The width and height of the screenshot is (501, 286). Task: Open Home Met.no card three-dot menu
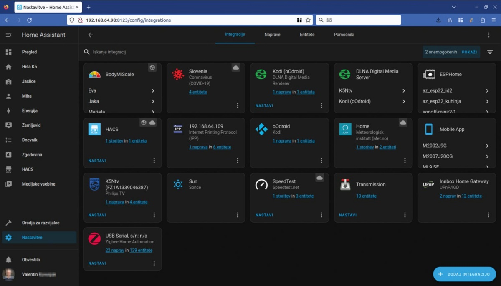pos(405,161)
